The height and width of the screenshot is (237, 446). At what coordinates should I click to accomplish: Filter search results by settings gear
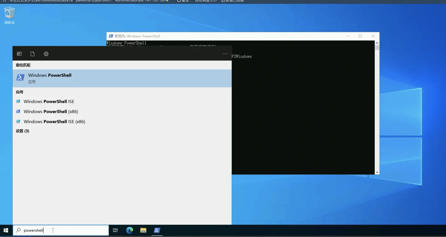46,54
